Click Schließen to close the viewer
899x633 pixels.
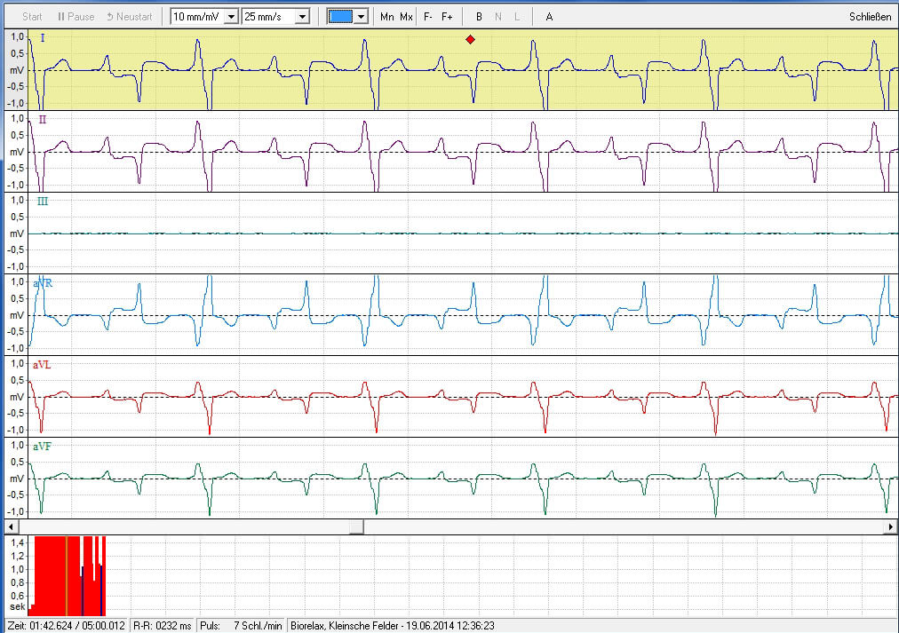(870, 17)
